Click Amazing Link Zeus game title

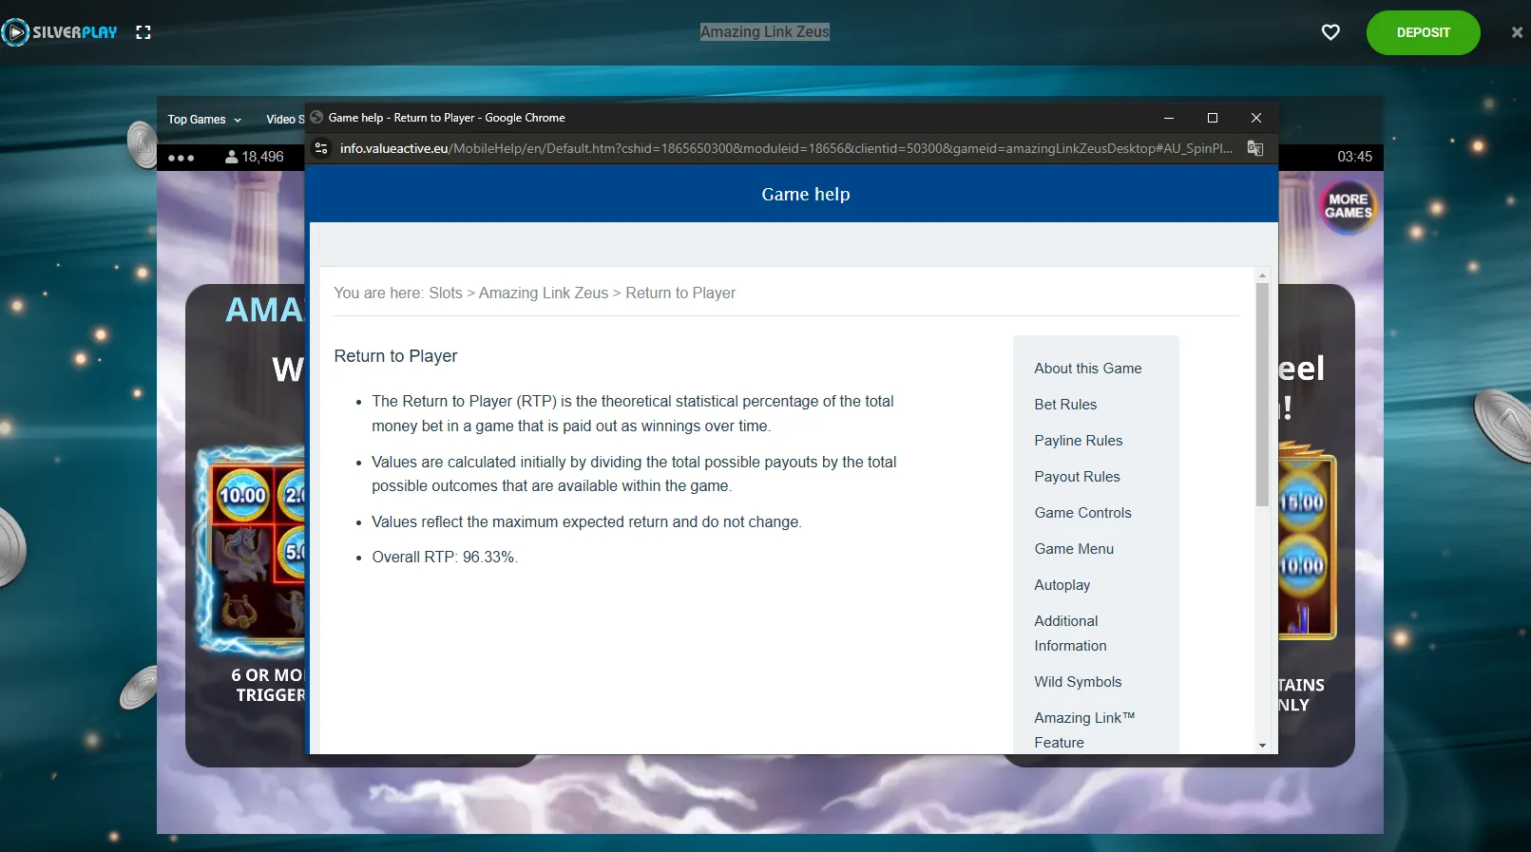(765, 32)
